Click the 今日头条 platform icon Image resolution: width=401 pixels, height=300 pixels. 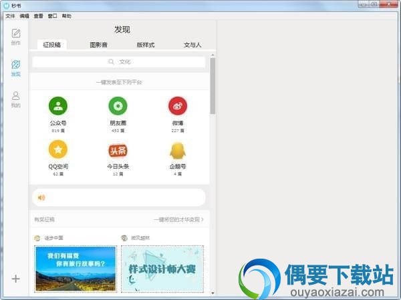pyautogui.click(x=118, y=151)
